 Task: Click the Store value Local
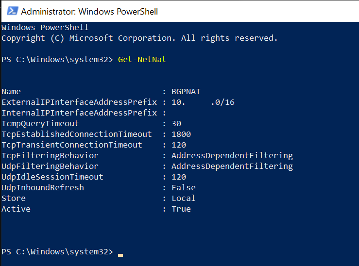(184, 199)
